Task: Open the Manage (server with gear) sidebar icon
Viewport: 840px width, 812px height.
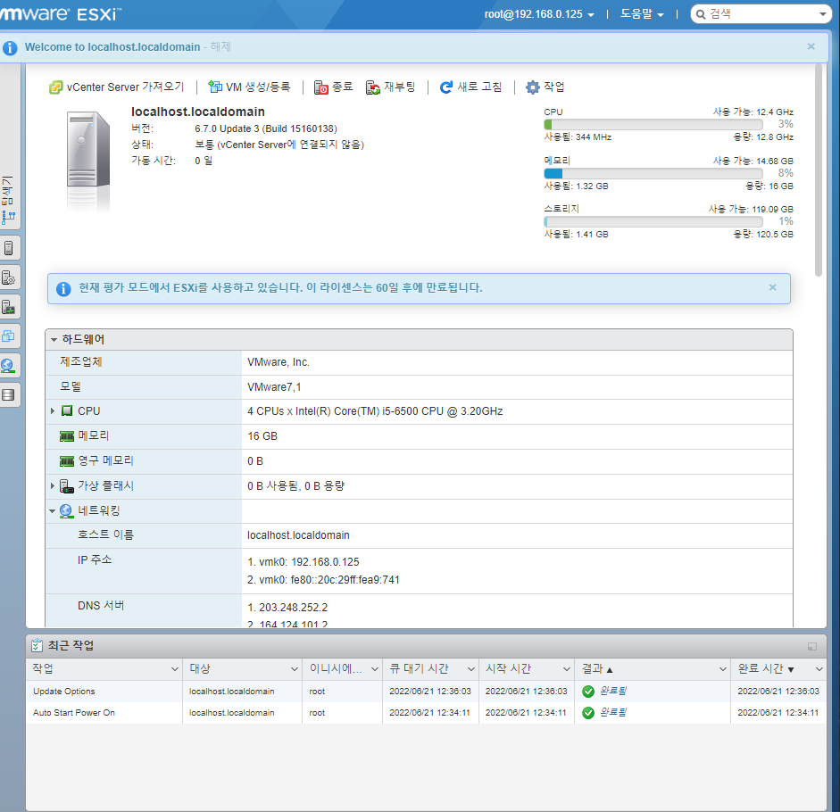Action: pyautogui.click(x=9, y=278)
